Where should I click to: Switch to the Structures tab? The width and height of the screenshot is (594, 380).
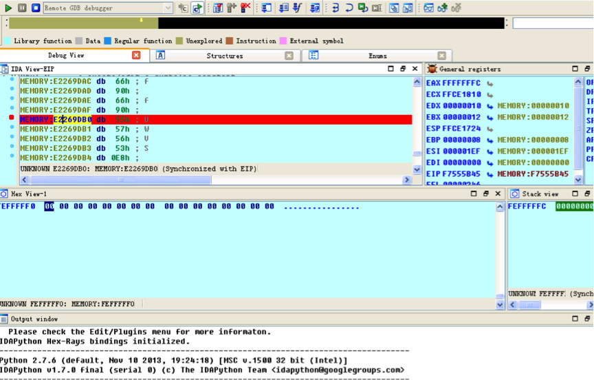225,56
